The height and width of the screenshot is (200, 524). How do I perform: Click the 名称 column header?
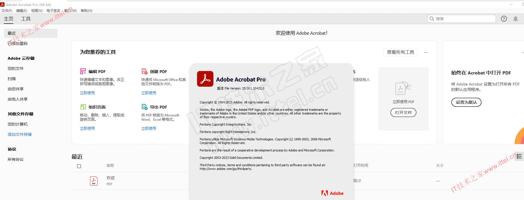click(110, 165)
